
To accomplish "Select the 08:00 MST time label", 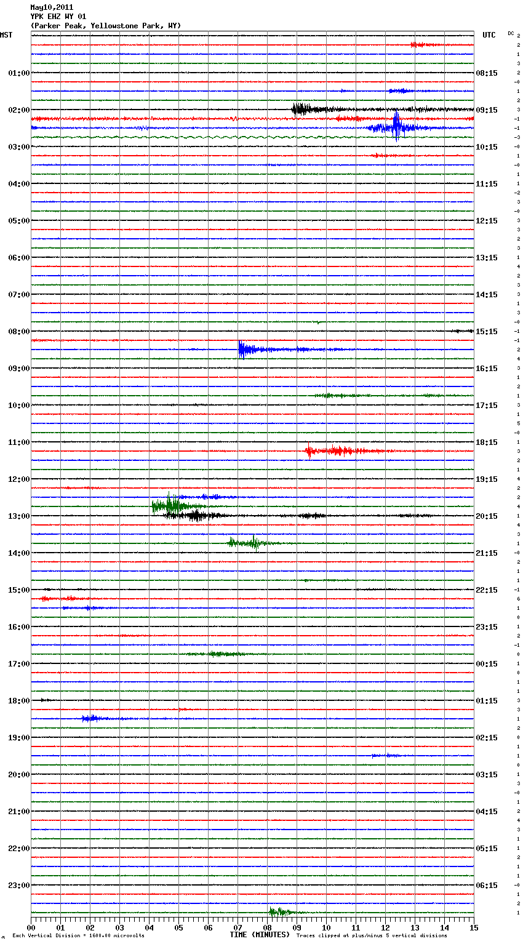I will pos(18,332).
